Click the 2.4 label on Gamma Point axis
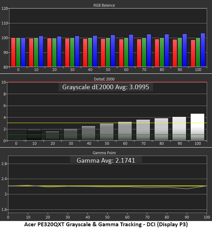 coord(4,179)
